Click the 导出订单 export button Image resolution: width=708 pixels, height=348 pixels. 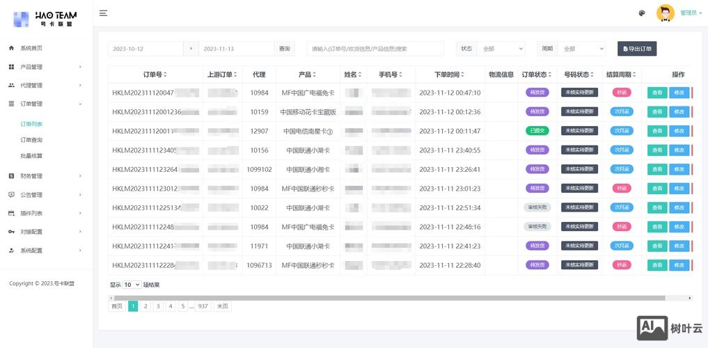637,49
